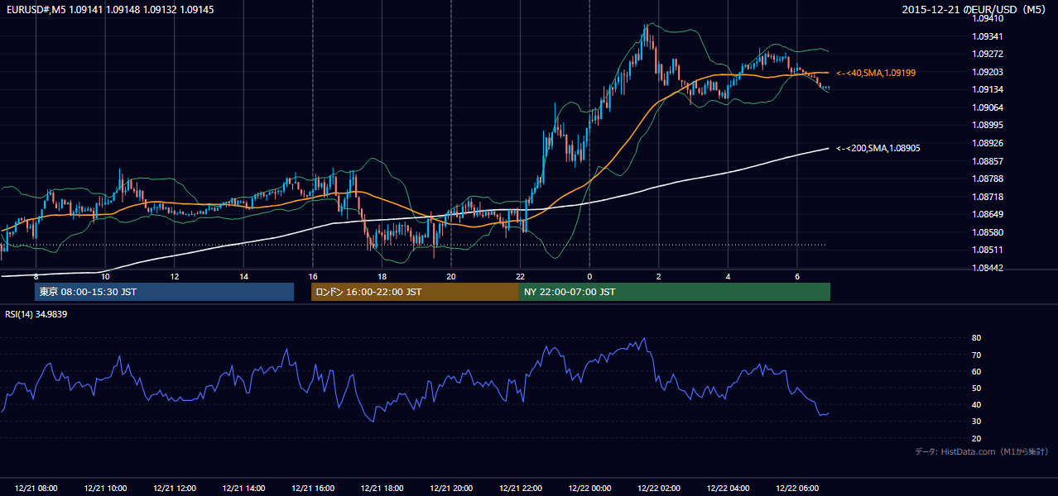Click hour tick 14 on the price chart axis
Viewport: 1058px width, 496px height.
[x=243, y=276]
